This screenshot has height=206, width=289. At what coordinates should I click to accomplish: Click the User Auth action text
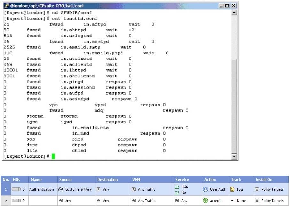coord(218,189)
